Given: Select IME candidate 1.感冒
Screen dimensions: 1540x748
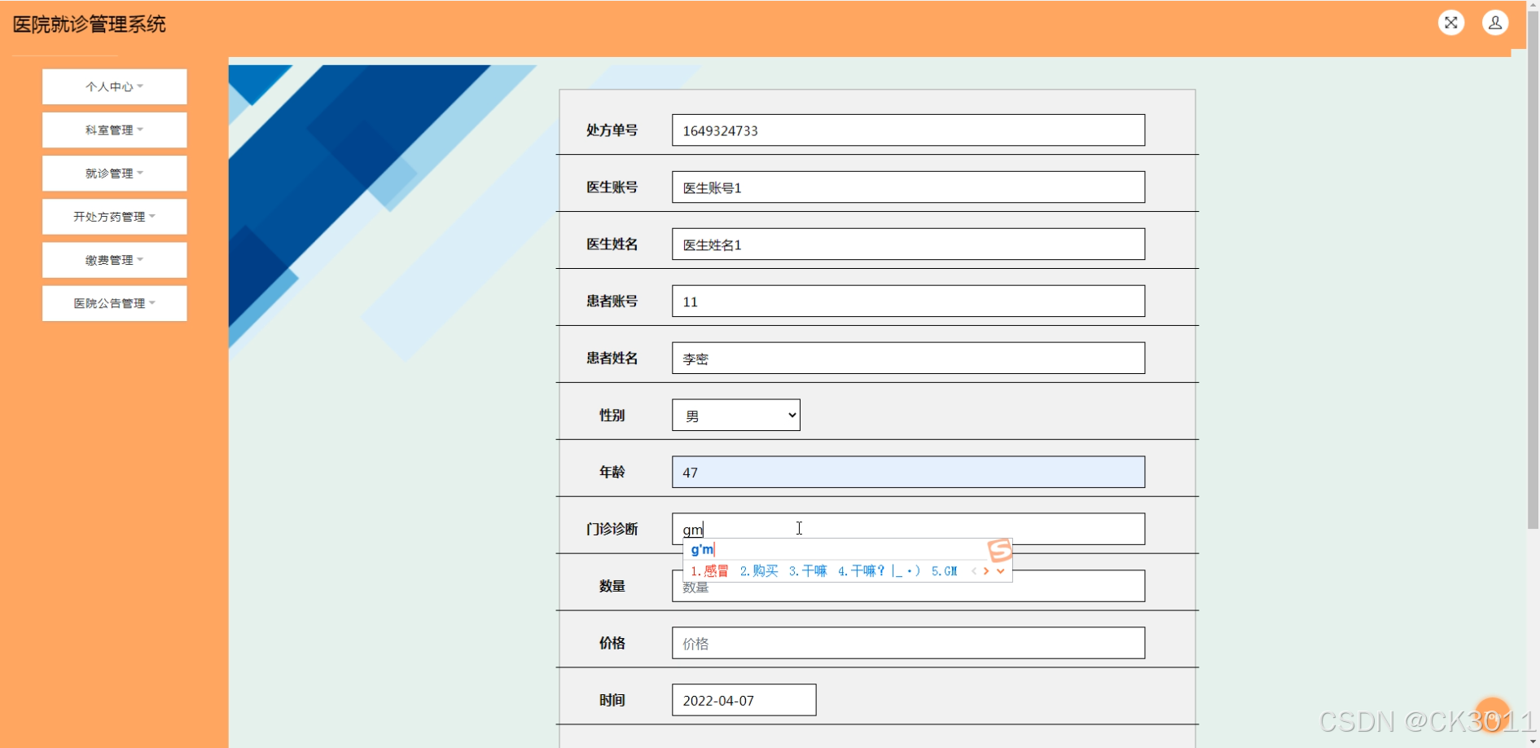Looking at the screenshot, I should tap(709, 571).
